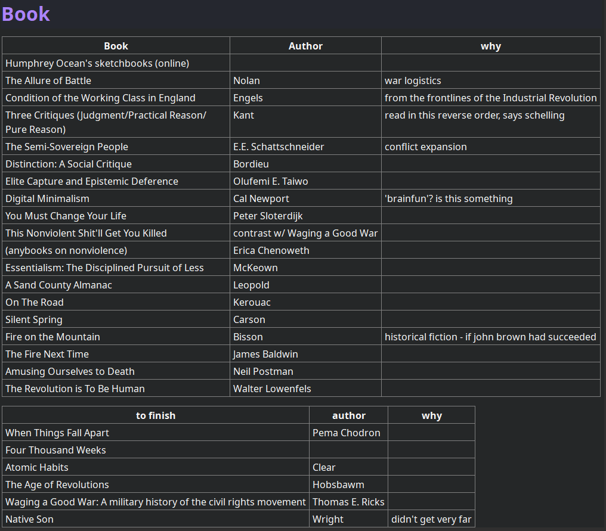Click the 'Four Thousand Weeks' title
This screenshot has height=531, width=606.
55,451
